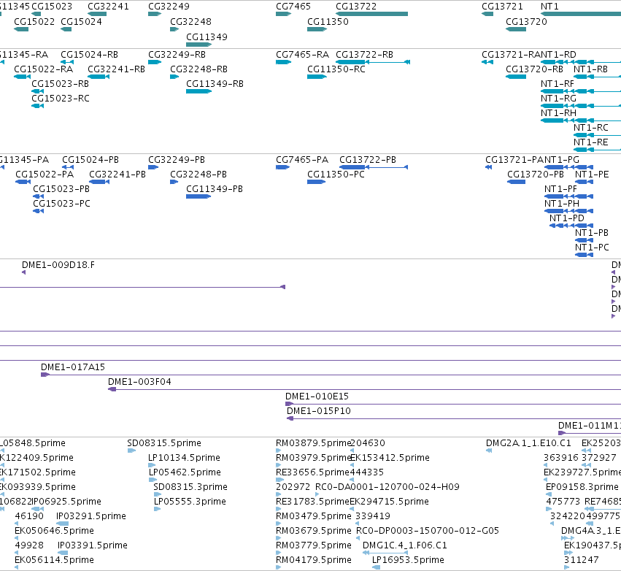The height and width of the screenshot is (571, 621).
Task: Select BAC clone DME1-010E15
Action: pos(317,396)
